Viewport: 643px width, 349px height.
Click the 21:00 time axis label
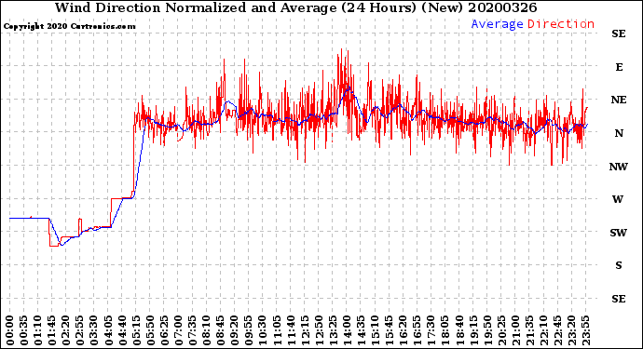click(515, 330)
